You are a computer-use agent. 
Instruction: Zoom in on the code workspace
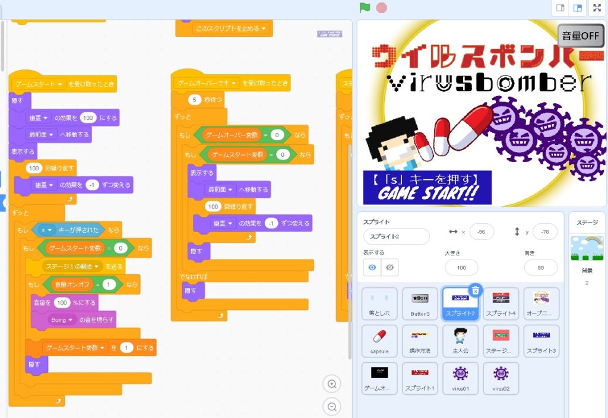pos(332,384)
